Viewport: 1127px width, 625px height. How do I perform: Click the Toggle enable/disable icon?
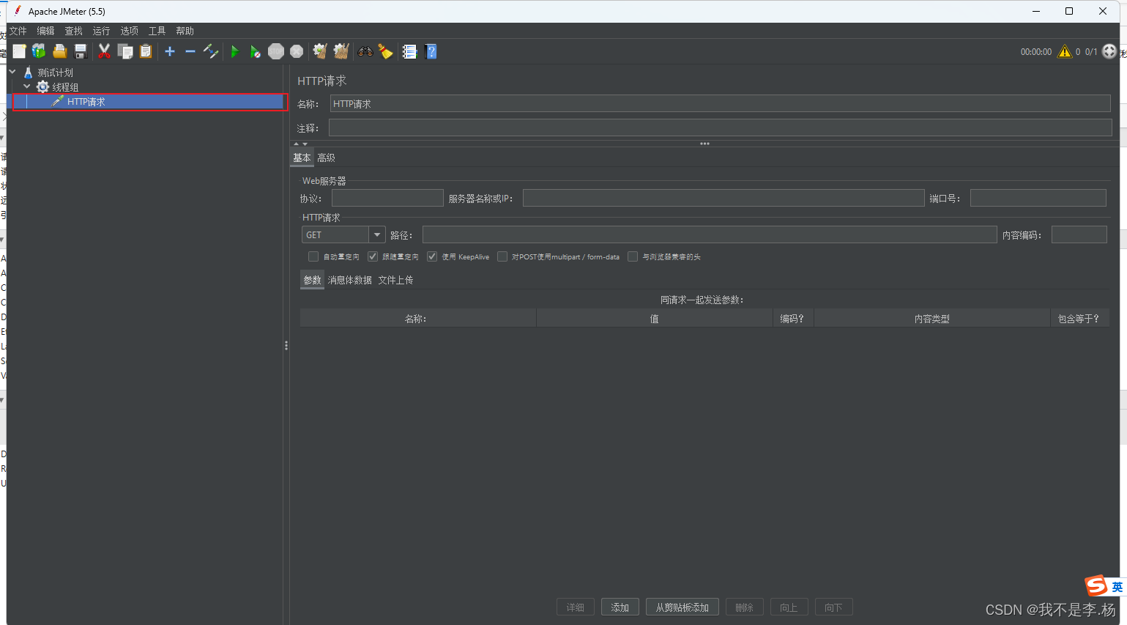[x=211, y=51]
